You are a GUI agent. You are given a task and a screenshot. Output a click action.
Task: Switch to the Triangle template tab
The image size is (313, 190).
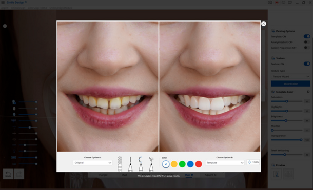(103, 175)
